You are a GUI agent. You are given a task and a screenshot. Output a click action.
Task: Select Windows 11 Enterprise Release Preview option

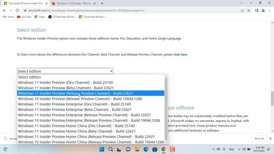[x=91, y=115]
